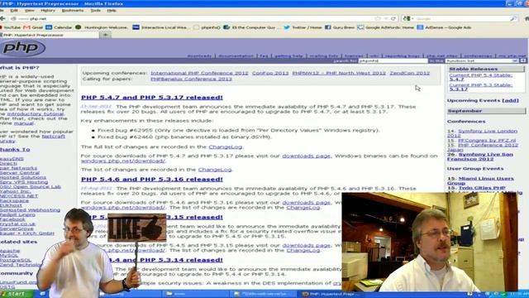
Task: Open Symfony Live London 2012 event link
Action: tap(483, 133)
